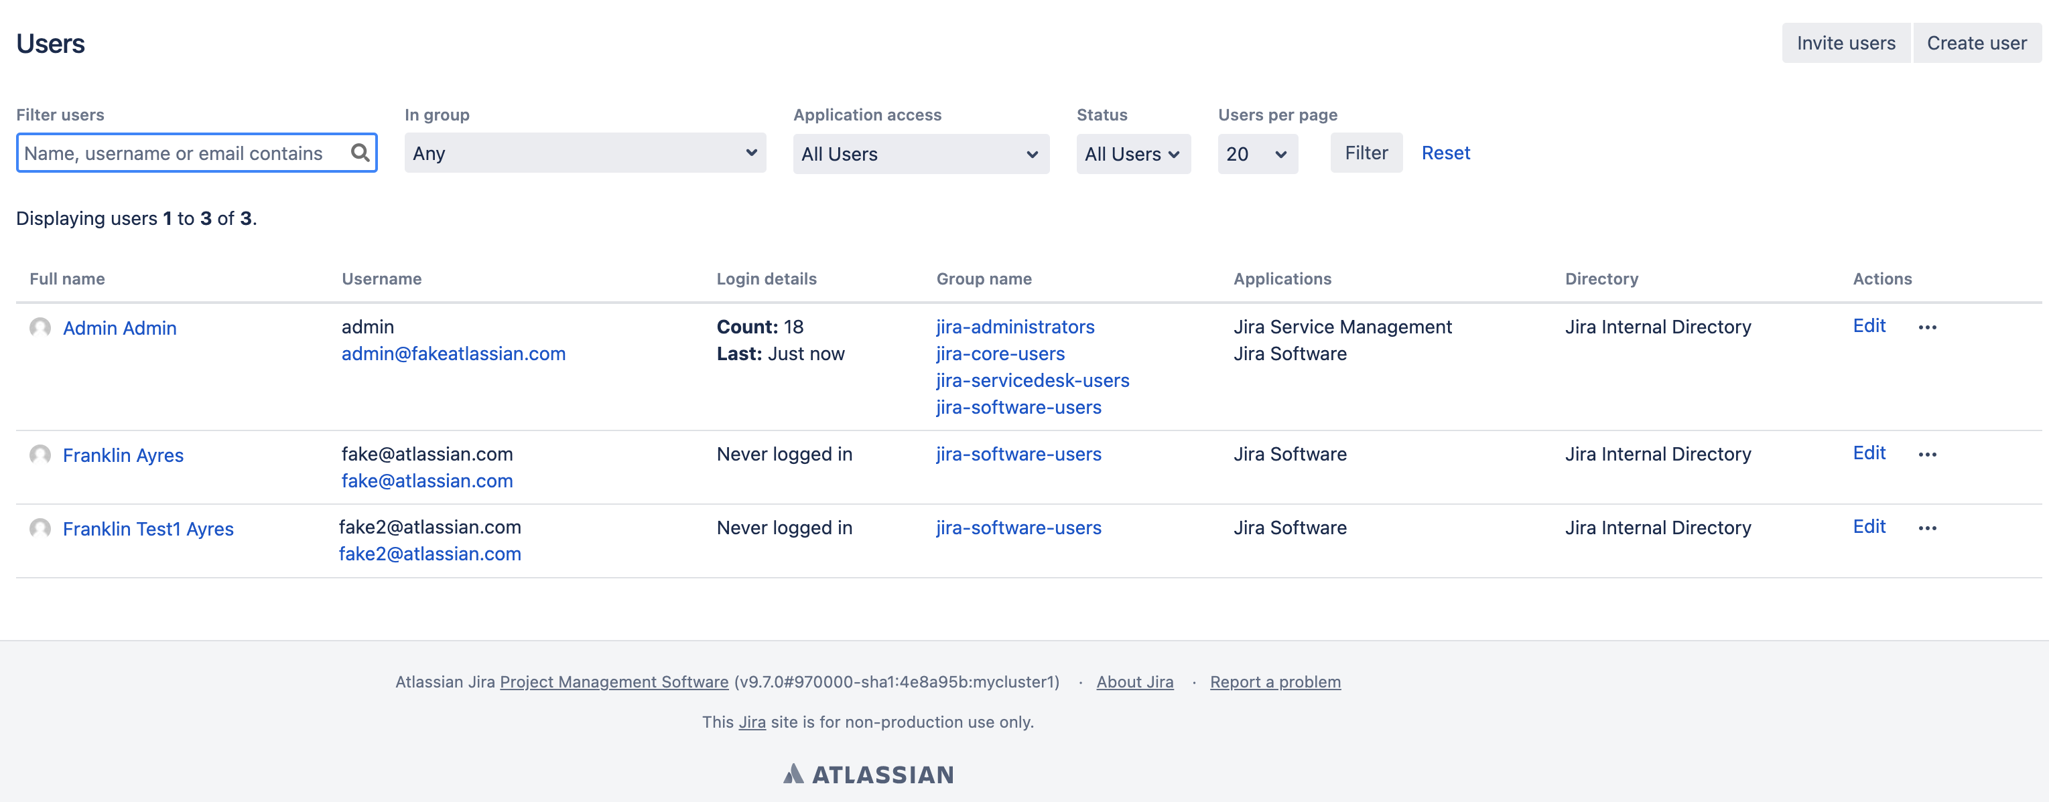Click 'Never logged in' for Franklin Test1 Ayres
The image size is (2049, 802).
[x=783, y=528]
